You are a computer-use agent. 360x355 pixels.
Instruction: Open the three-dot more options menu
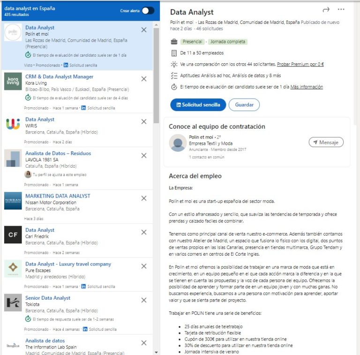click(341, 9)
